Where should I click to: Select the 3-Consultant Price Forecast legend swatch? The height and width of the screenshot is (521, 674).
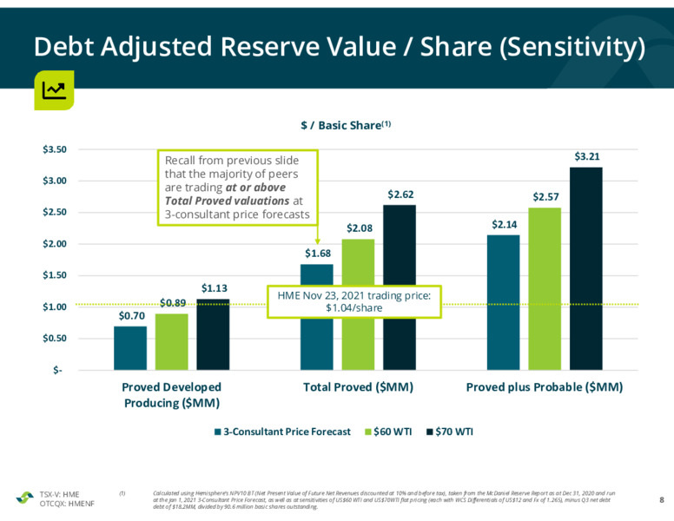[x=218, y=432]
